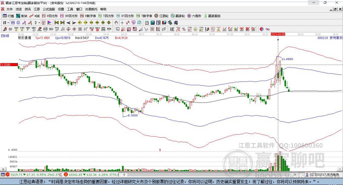The width and height of the screenshot is (343, 185).
Task: Click the 日K线 chart label
Action: (x=5, y=36)
